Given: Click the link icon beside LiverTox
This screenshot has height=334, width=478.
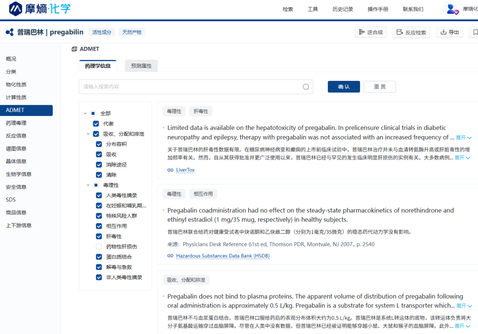Looking at the screenshot, I should click(x=170, y=170).
